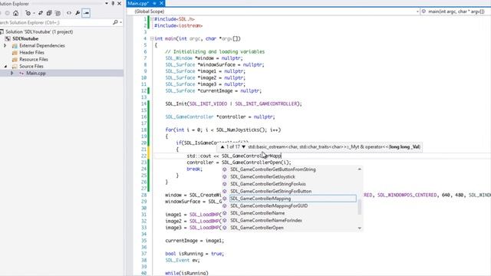491x276 pixels.
Task: Click 'SDL_INIT_GAMECONTROLLER' on line 14
Action: point(266,104)
